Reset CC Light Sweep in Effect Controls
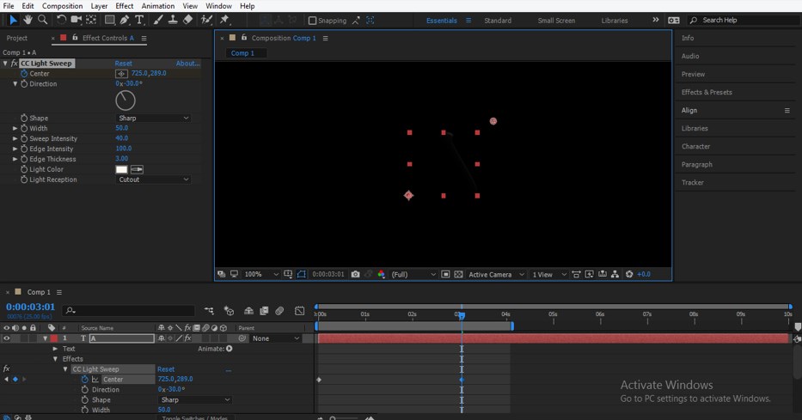The image size is (802, 420). coord(124,64)
